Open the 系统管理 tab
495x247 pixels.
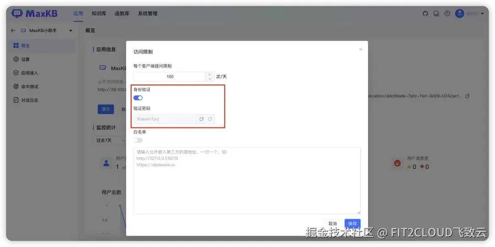148,14
